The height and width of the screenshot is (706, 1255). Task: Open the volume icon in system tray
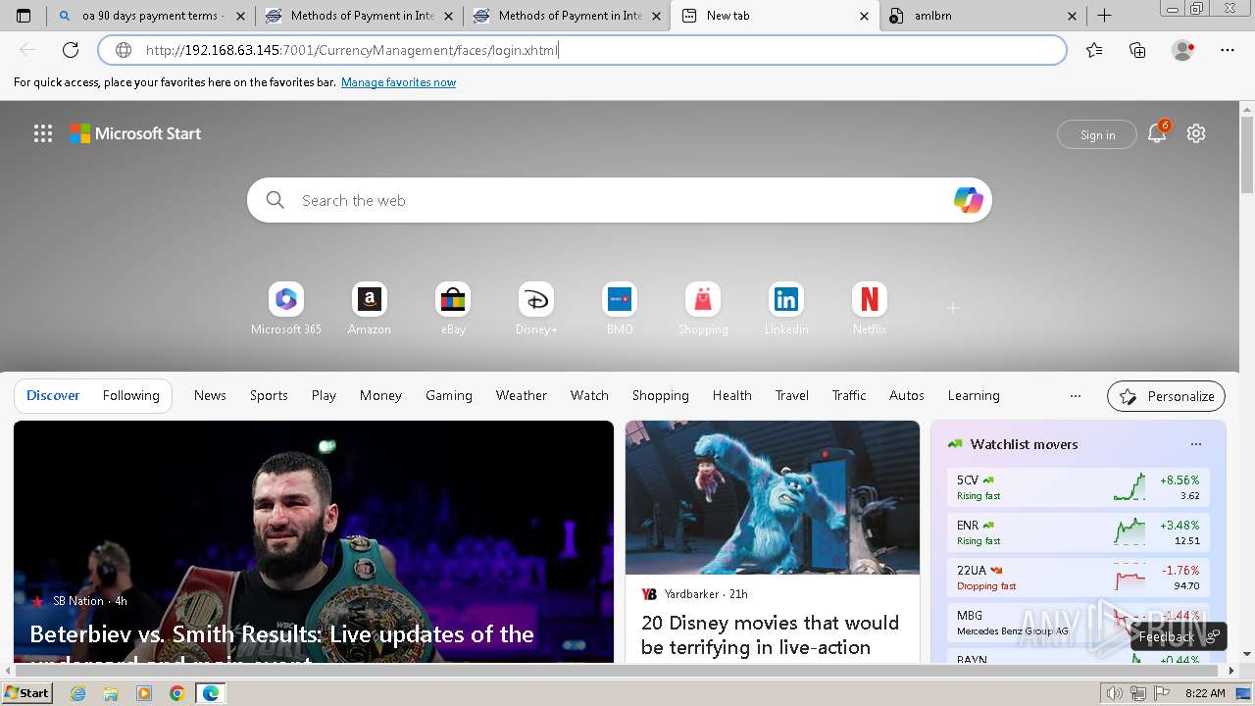(x=1114, y=693)
